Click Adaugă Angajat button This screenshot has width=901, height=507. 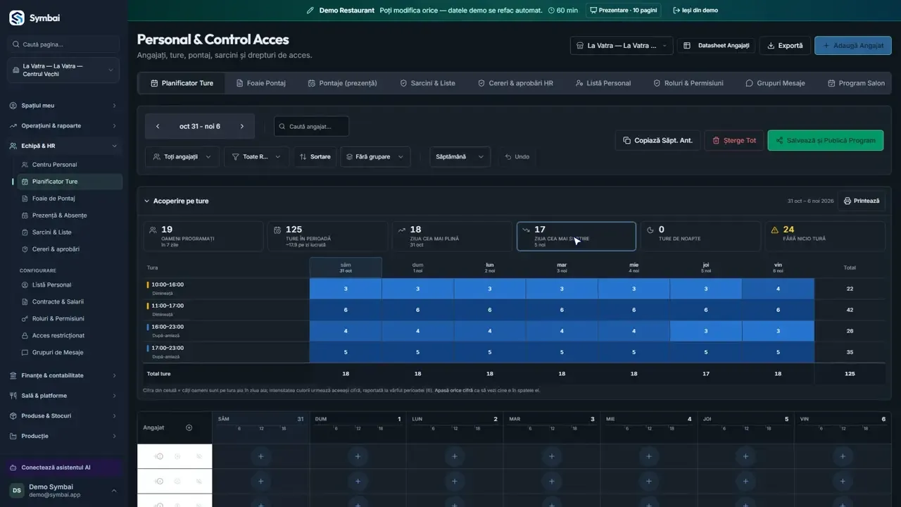click(x=853, y=46)
